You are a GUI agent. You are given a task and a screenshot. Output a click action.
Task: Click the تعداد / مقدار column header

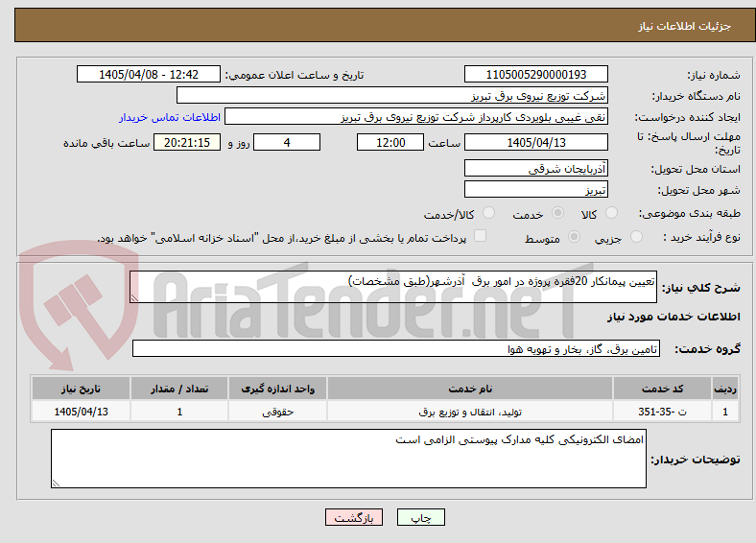pyautogui.click(x=179, y=389)
